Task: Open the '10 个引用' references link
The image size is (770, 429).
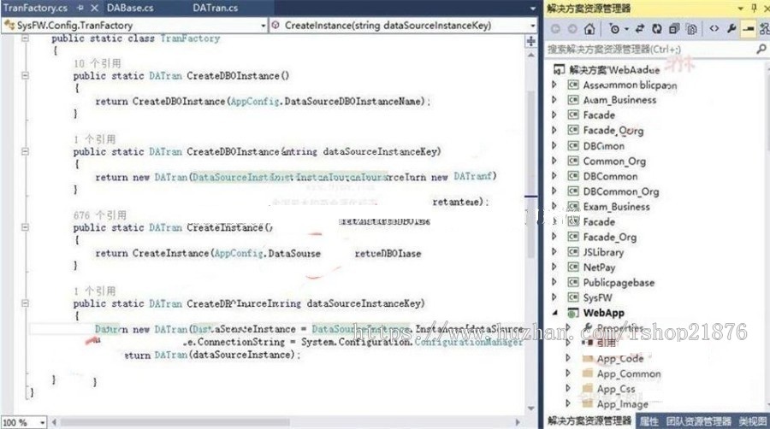Action: (98, 63)
